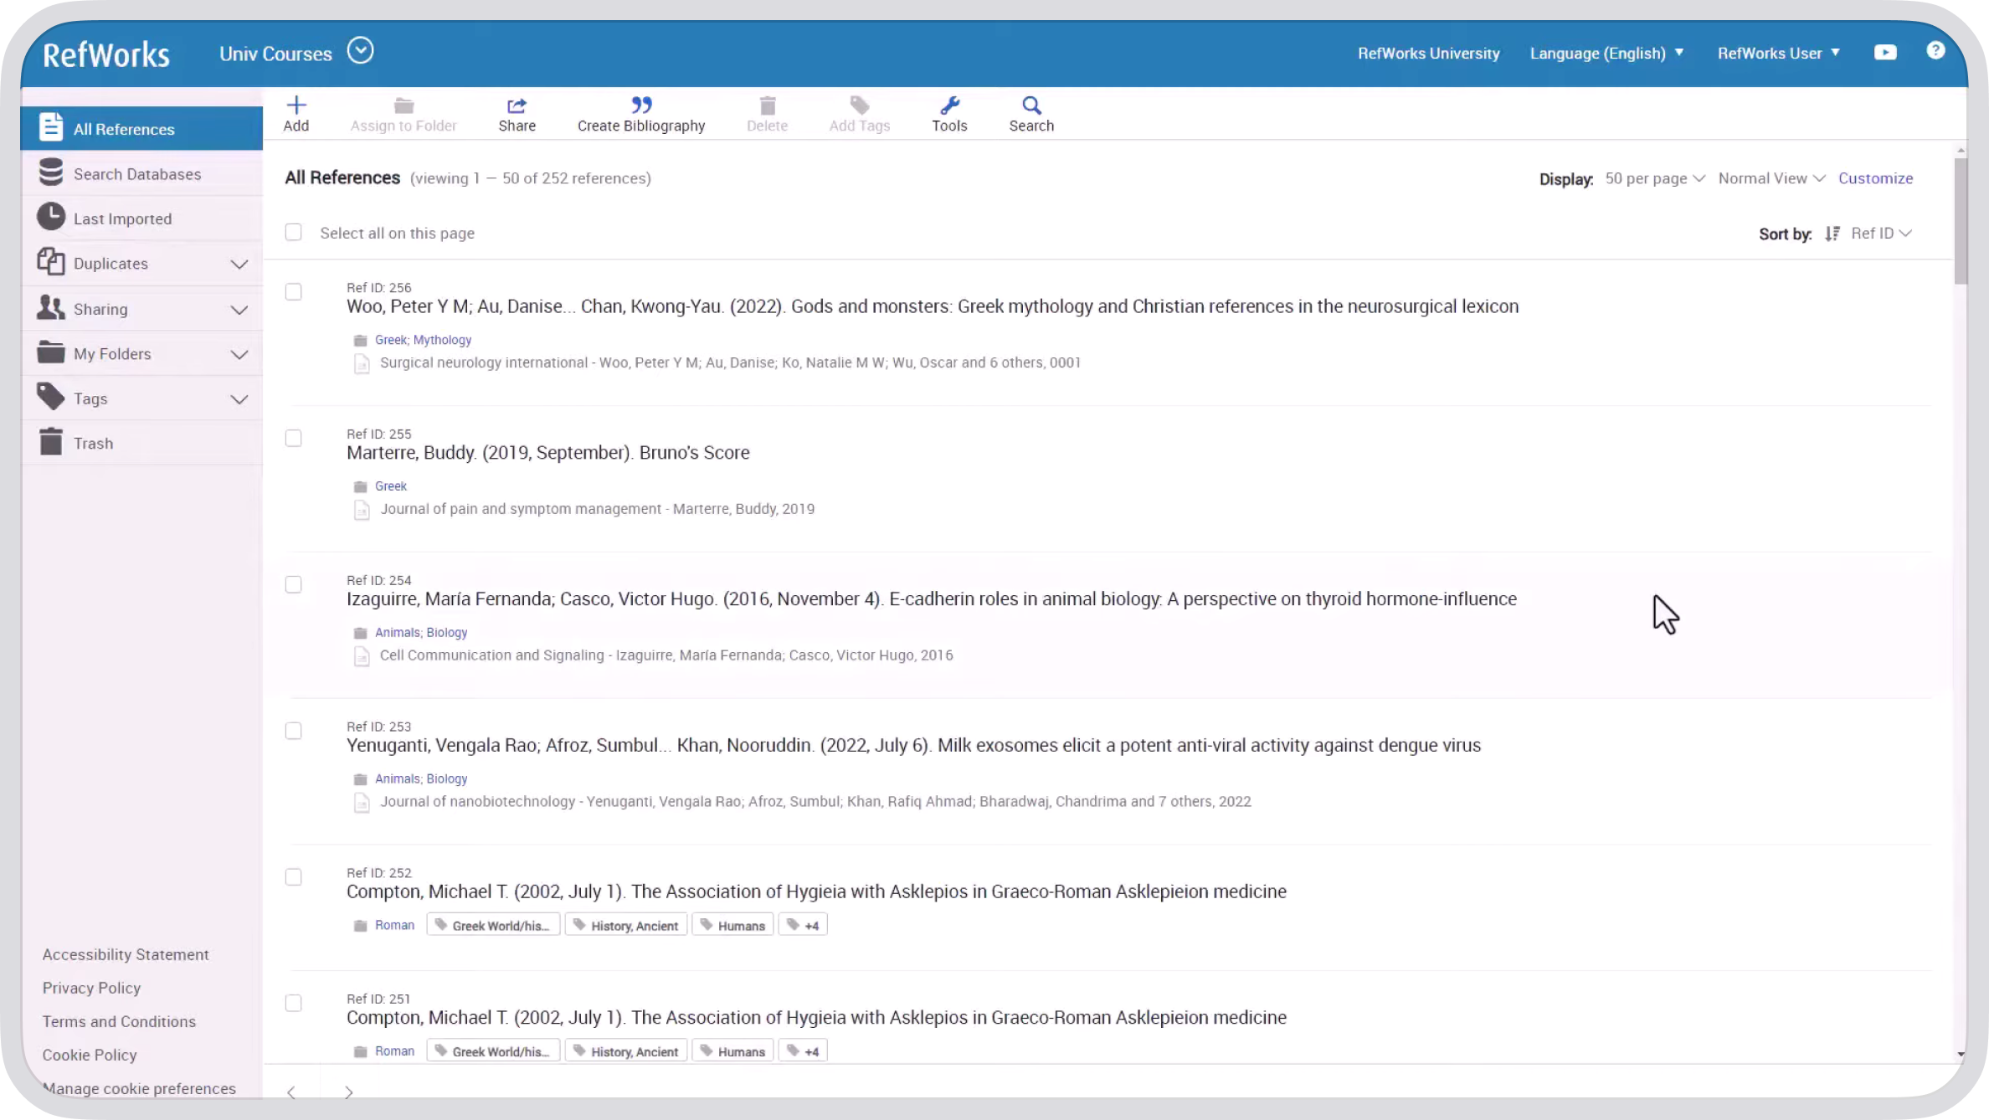The height and width of the screenshot is (1120, 1989).
Task: Click the help question mark icon
Action: tap(1935, 51)
